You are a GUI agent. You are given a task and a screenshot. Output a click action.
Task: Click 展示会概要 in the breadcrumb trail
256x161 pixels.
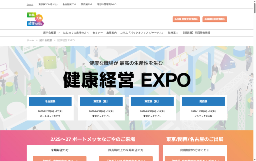coord(46,40)
